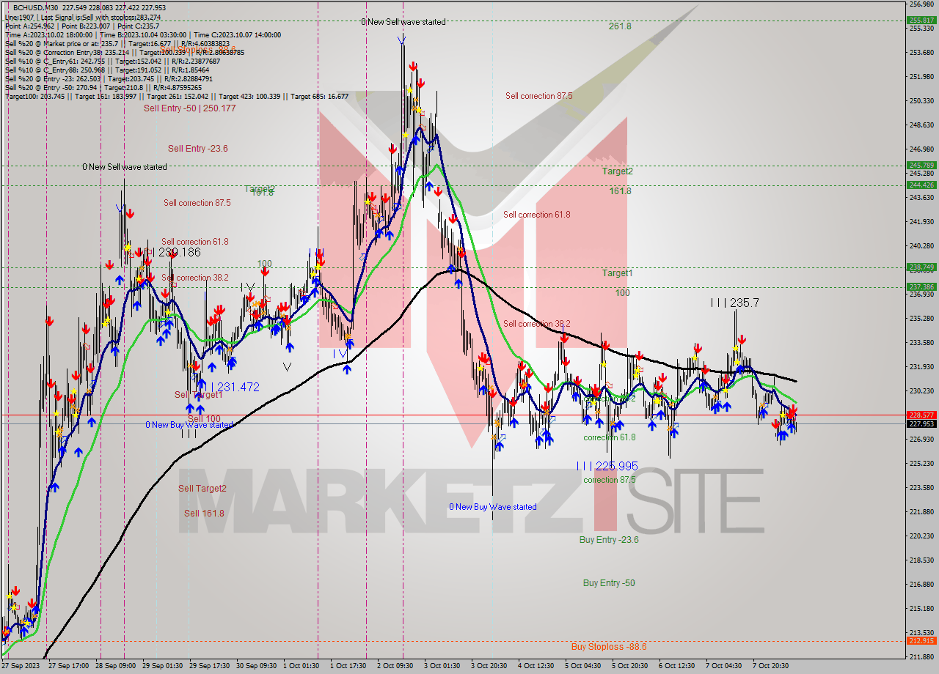Click the 'Buy Stoploss -88.6' label
The image size is (939, 674).
(x=609, y=647)
